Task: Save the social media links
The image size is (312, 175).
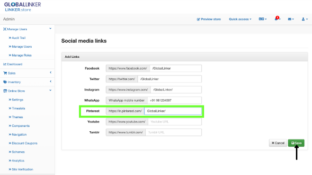Action: (296, 143)
